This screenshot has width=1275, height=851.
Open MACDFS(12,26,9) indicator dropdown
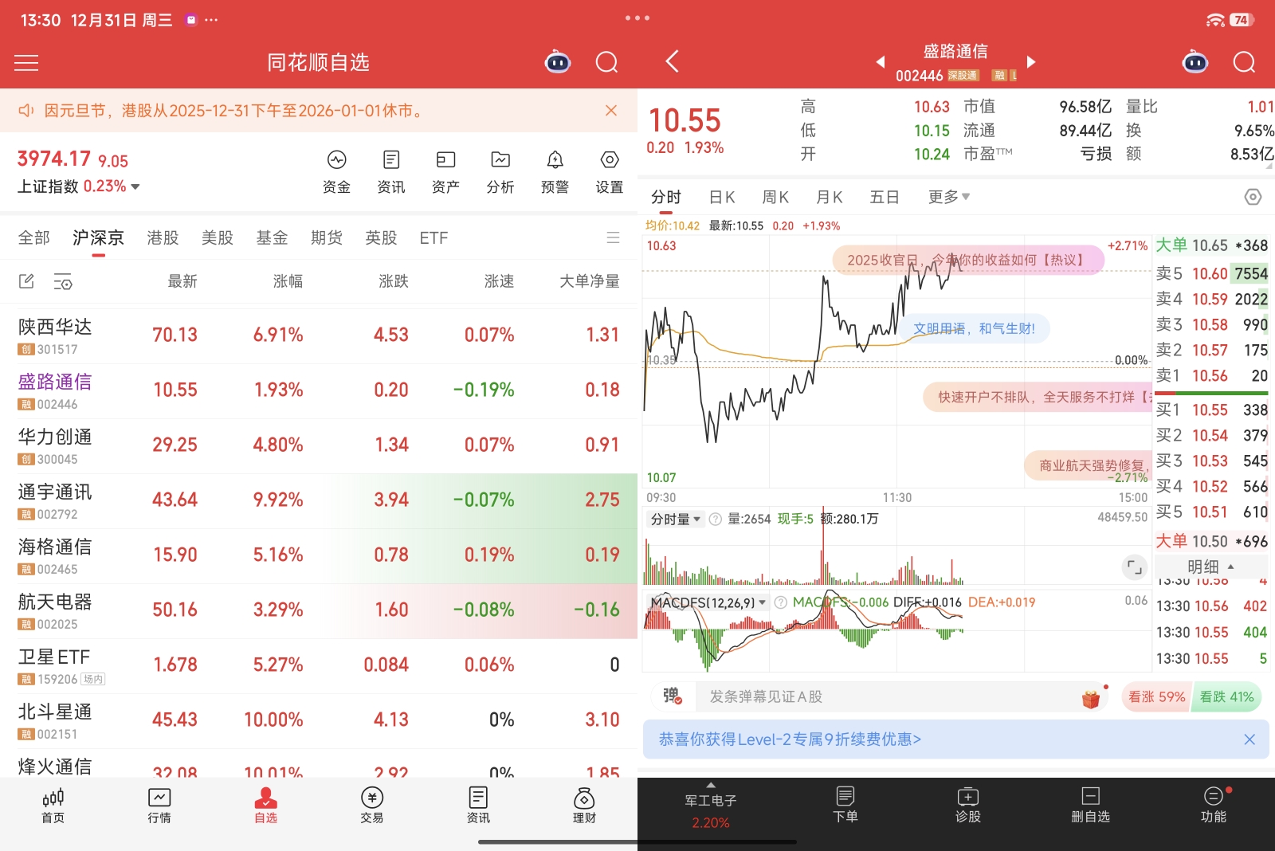pyautogui.click(x=709, y=602)
